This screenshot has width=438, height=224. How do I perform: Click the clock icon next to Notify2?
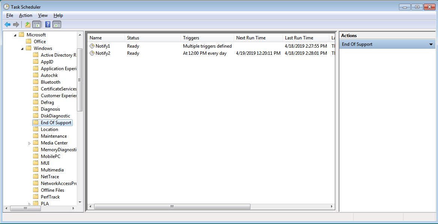pyautogui.click(x=92, y=53)
